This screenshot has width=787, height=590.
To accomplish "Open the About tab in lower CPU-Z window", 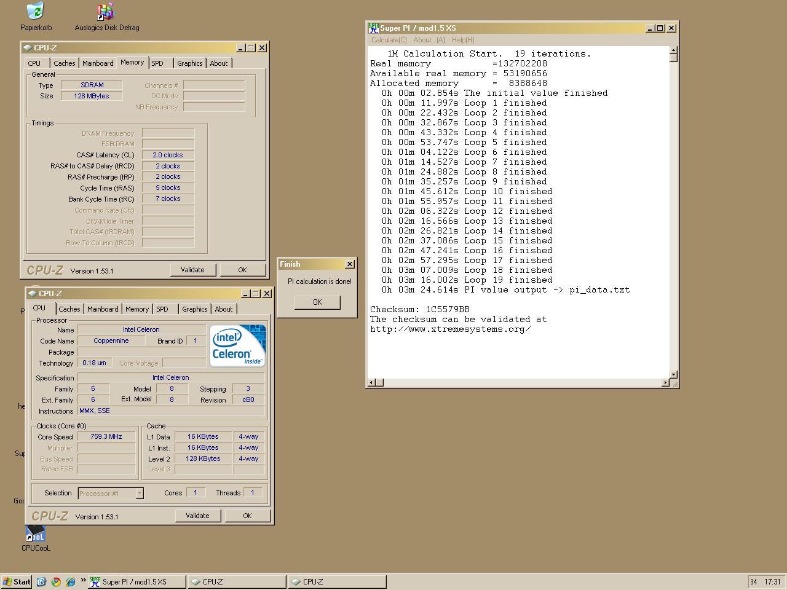I will (x=224, y=309).
